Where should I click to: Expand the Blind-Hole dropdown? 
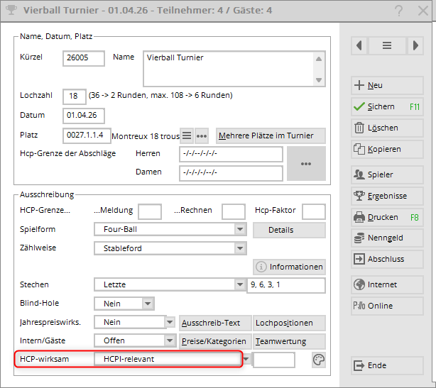coord(148,304)
